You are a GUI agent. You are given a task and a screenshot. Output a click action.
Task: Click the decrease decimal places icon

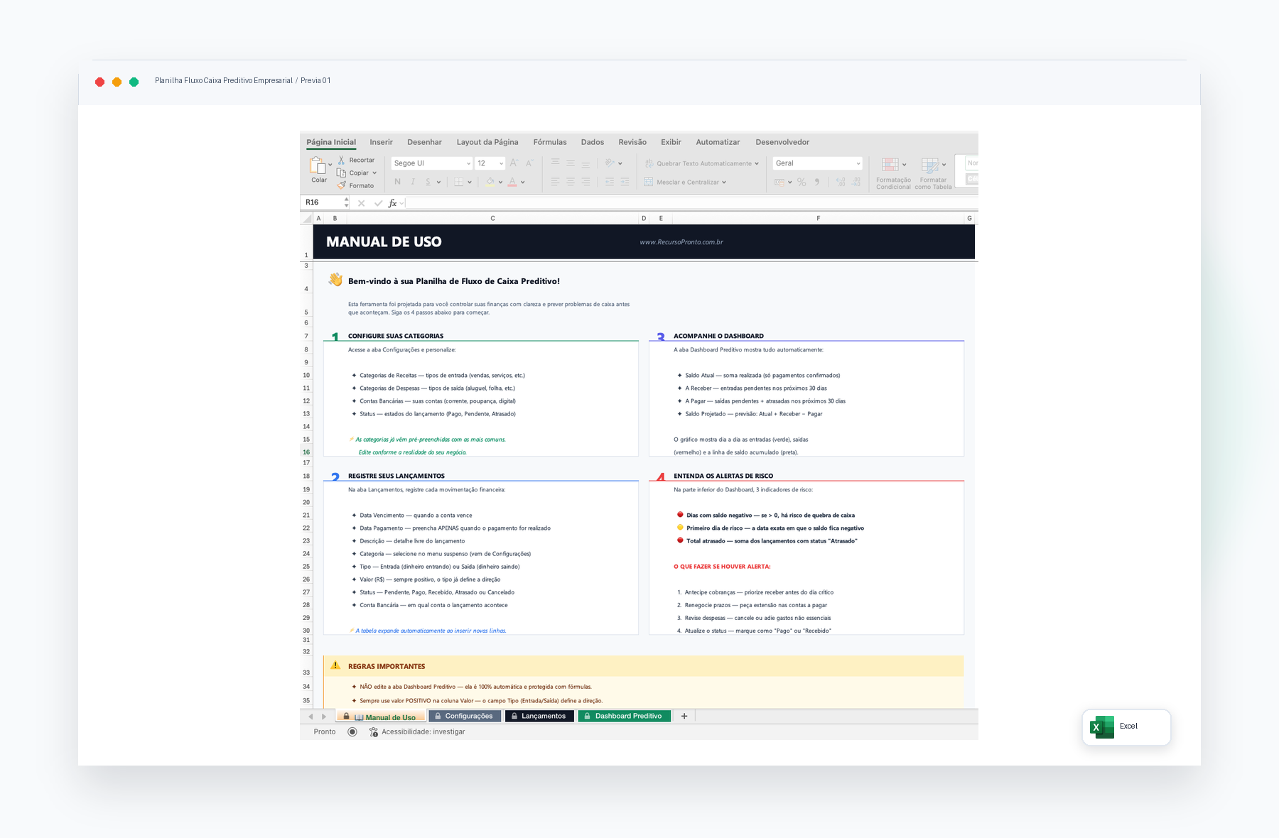(857, 183)
